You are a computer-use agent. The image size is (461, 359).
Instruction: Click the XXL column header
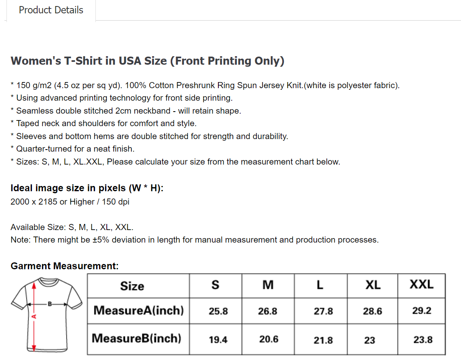point(421,284)
